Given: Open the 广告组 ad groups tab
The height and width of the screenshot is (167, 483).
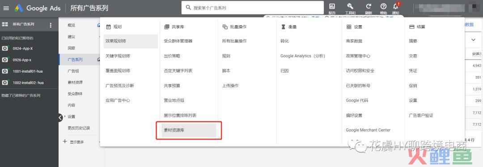Looking at the screenshot, I should [x=73, y=71].
